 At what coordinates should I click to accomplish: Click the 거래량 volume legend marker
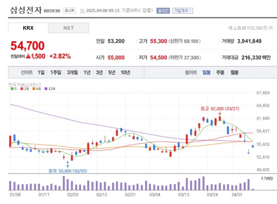(x=267, y=178)
